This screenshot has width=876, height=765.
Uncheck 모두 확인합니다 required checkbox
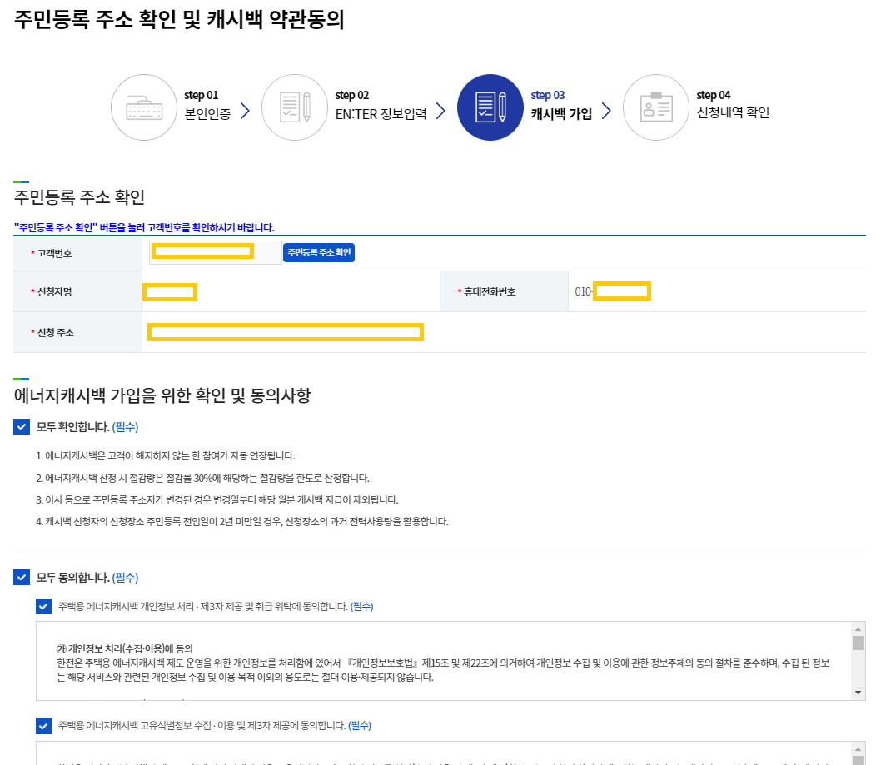click(x=21, y=427)
